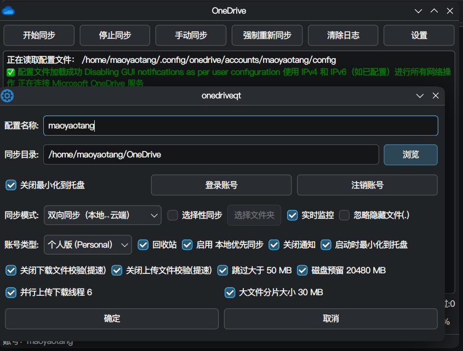This screenshot has width=463, height=351.
Task: Toggle 磁盘预留 20480 MB checkbox
Action: click(302, 270)
